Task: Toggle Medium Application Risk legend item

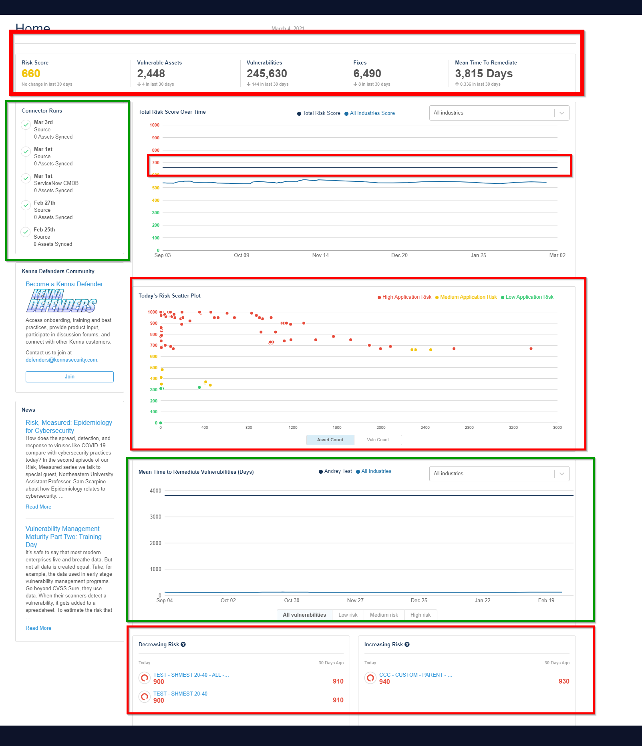Action: [466, 297]
